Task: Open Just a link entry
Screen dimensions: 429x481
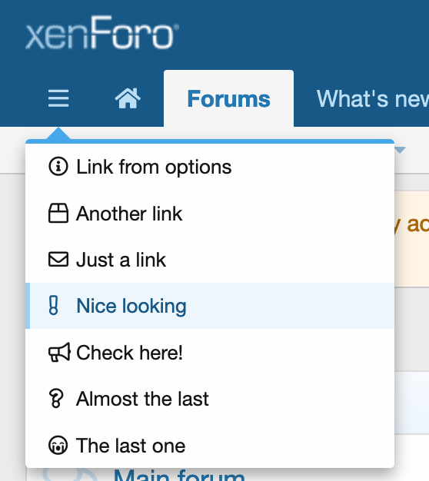Action: click(210, 260)
